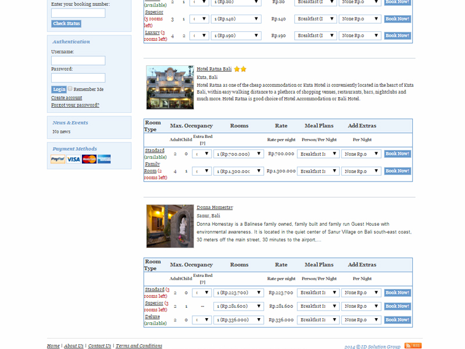Open Add Extras dropdown for Hotel Ratna Family Room
Viewport: 465px width, 349px height.
(361, 171)
